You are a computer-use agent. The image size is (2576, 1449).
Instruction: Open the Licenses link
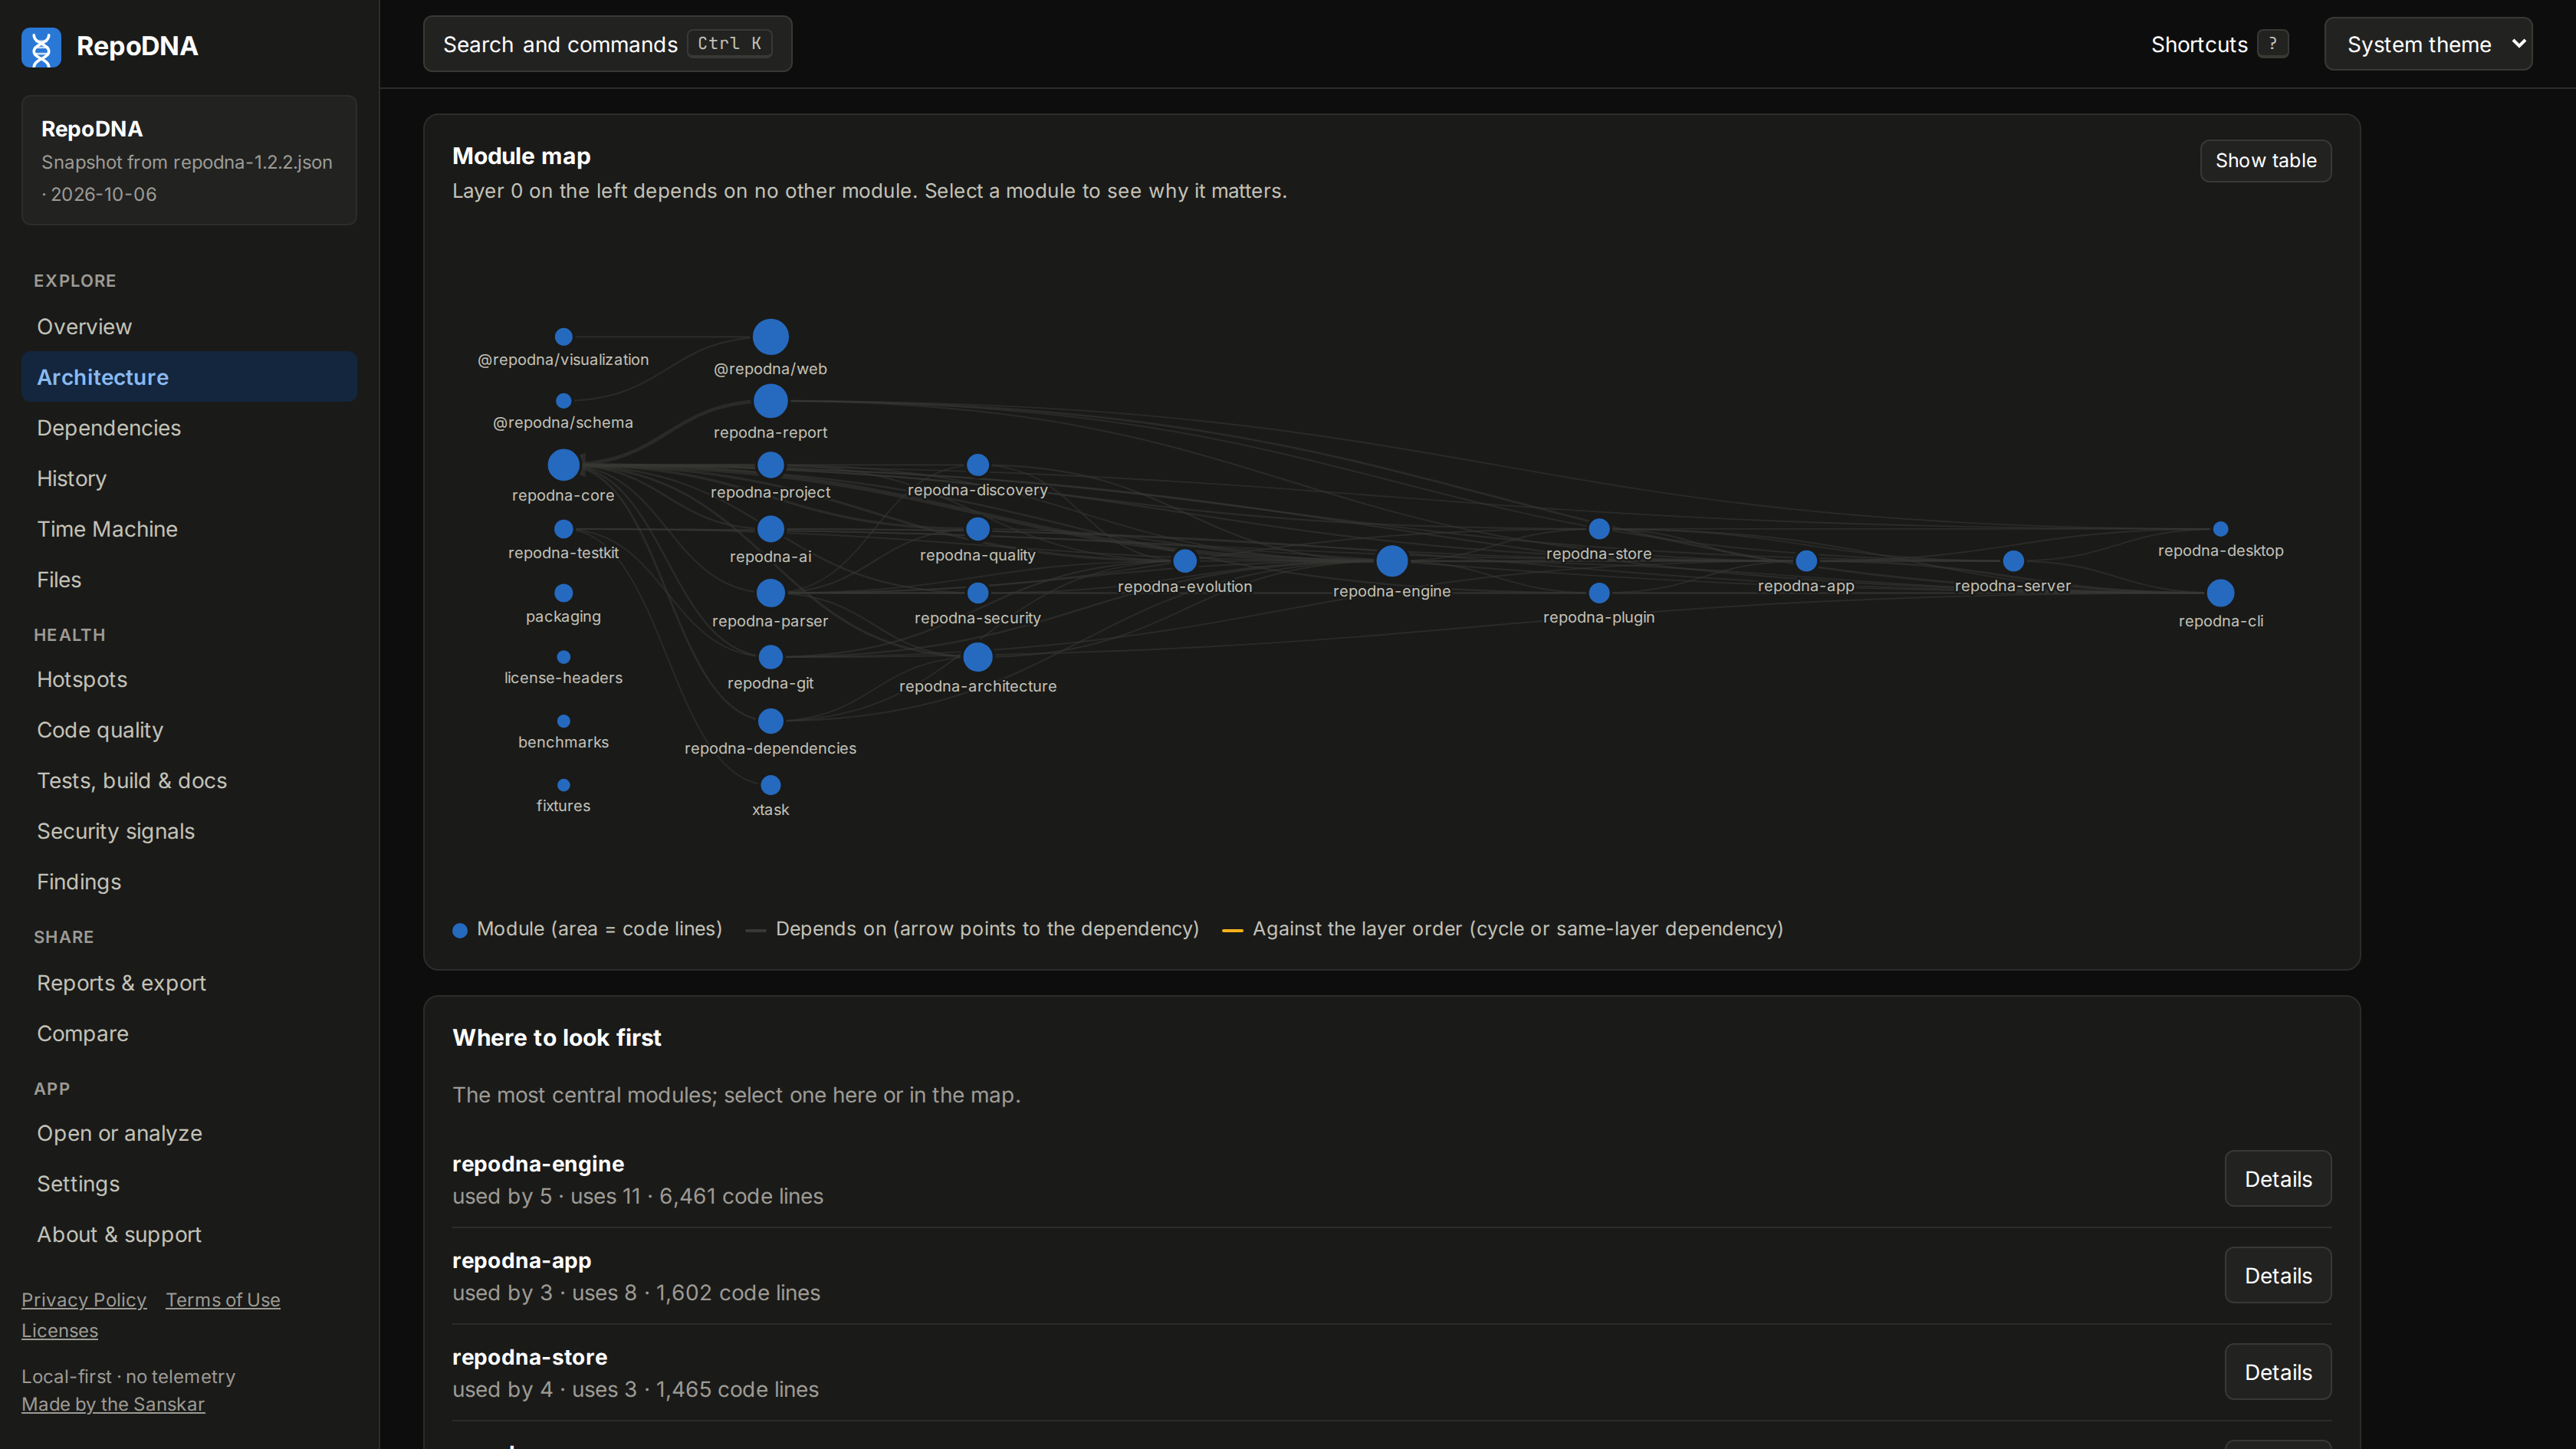60,1331
